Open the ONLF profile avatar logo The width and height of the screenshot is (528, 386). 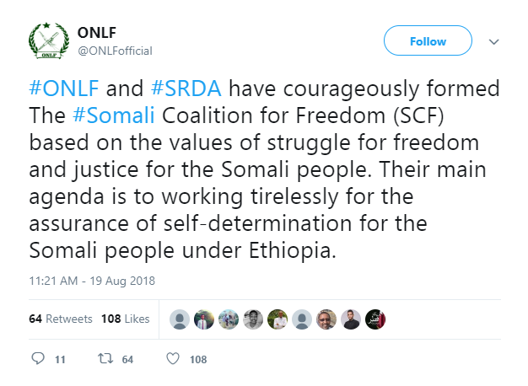tap(49, 41)
